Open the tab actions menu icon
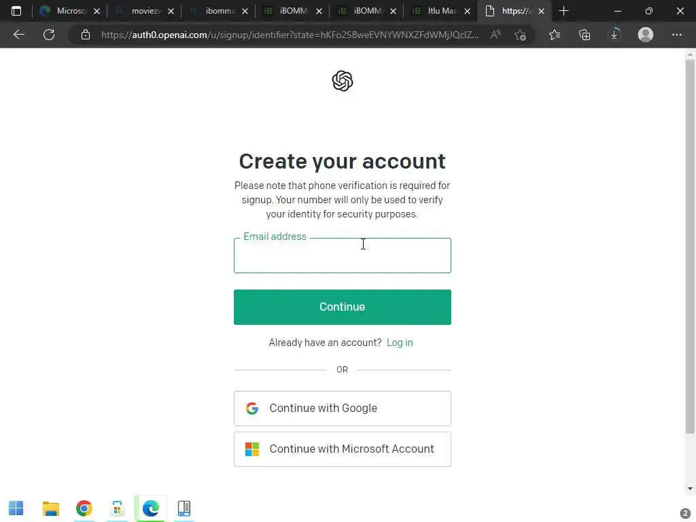 click(16, 11)
